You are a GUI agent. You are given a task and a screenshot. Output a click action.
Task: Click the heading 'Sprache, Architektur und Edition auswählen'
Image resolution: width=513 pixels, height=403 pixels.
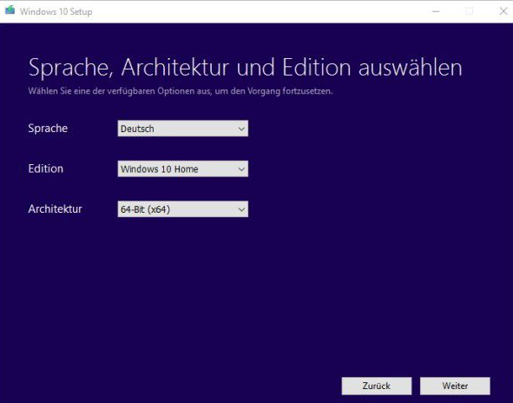(246, 68)
